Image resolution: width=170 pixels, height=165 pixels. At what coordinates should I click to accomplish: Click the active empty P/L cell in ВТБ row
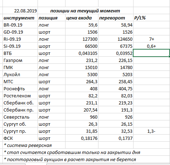(152, 53)
